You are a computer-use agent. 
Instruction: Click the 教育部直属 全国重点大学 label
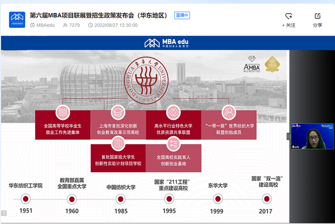point(72,183)
